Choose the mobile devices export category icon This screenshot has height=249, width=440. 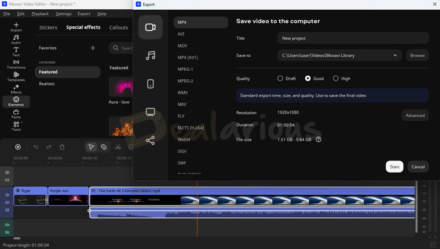[x=150, y=84]
